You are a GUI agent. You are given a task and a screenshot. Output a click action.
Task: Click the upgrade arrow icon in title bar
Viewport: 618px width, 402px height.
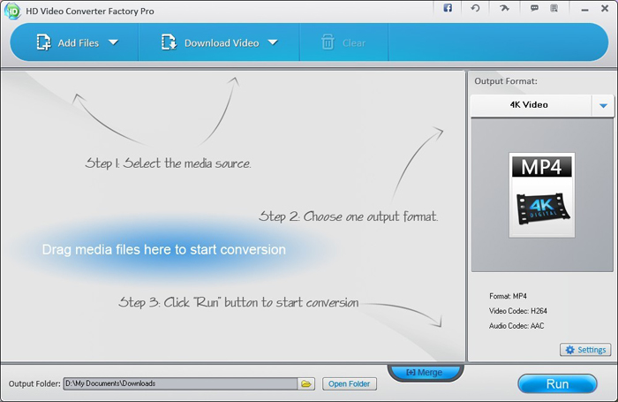pos(503,8)
